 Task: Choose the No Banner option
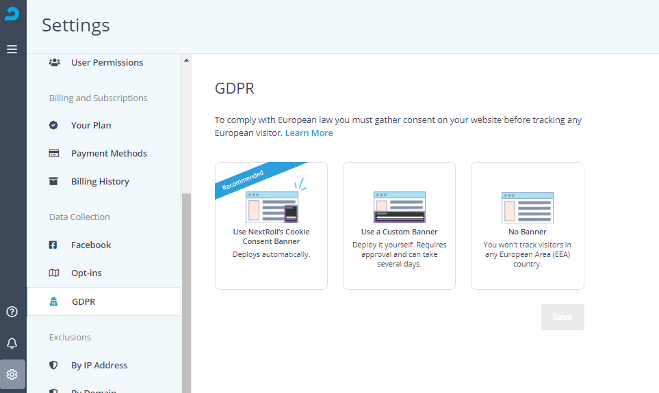coord(528,226)
